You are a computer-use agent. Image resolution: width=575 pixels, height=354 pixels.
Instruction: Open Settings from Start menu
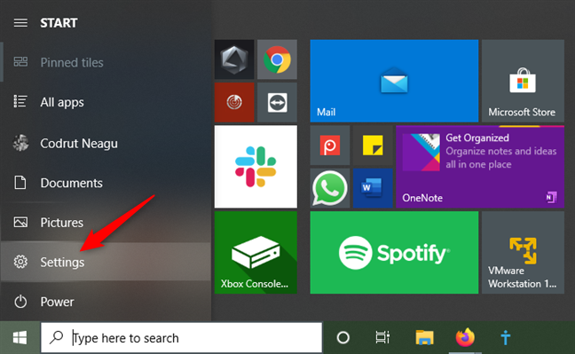106,262
